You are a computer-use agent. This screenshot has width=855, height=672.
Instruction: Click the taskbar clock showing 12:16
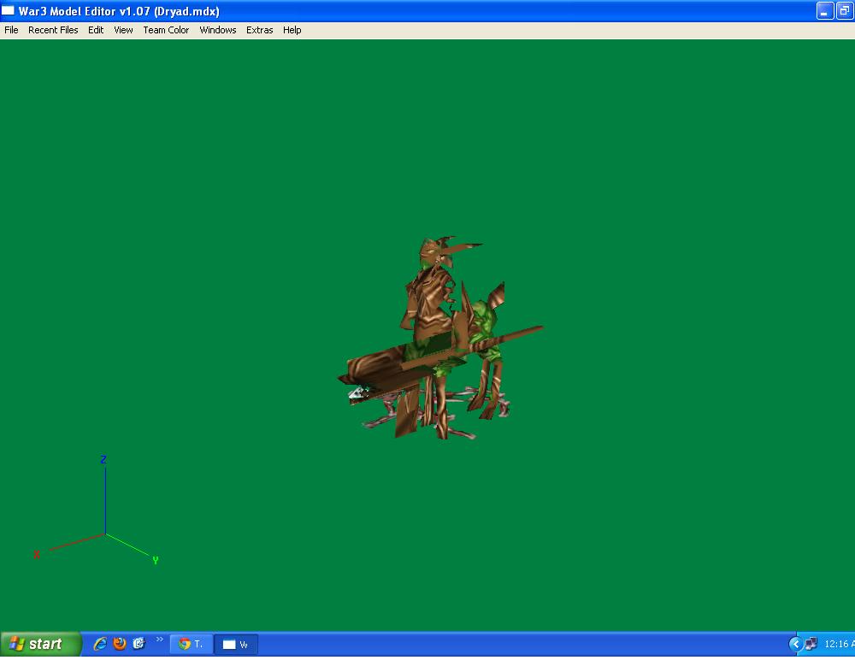coord(839,644)
